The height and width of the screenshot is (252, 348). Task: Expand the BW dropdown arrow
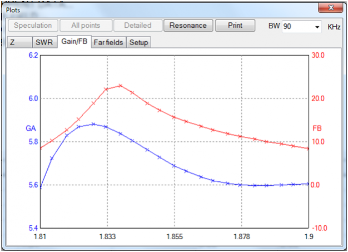pyautogui.click(x=317, y=27)
